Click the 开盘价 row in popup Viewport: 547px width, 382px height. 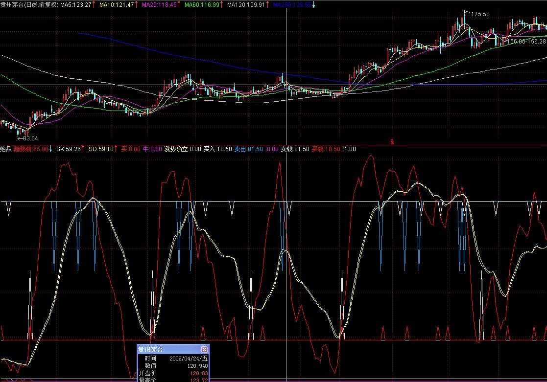(x=173, y=373)
